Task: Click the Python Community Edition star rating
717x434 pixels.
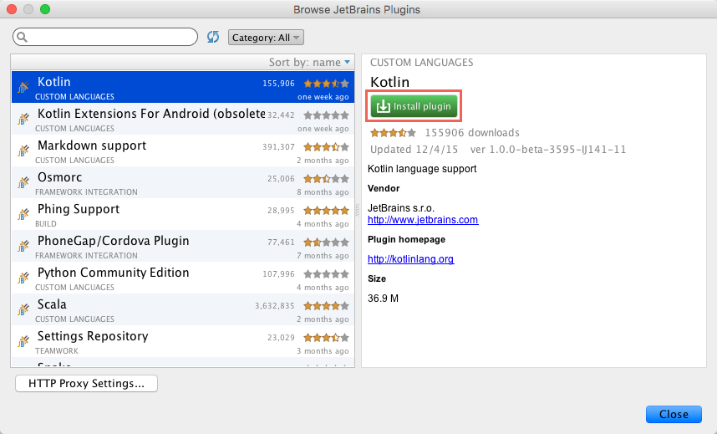Action: (x=326, y=273)
